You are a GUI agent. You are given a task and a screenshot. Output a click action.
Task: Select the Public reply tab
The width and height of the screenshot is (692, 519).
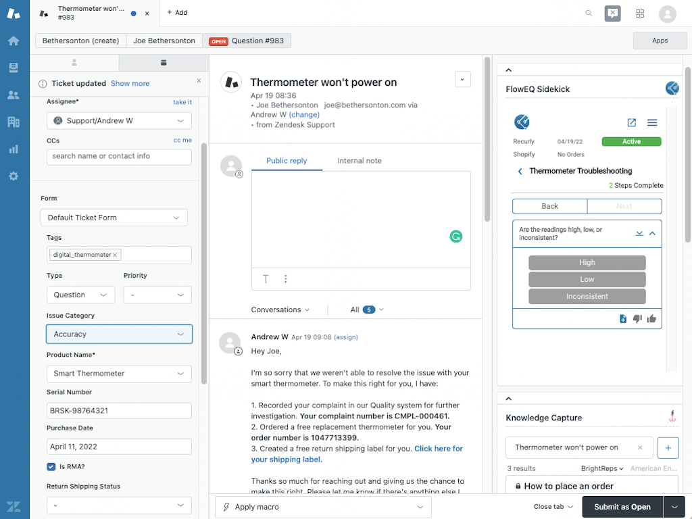tap(287, 161)
